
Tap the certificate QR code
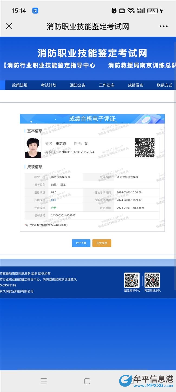[145, 147]
